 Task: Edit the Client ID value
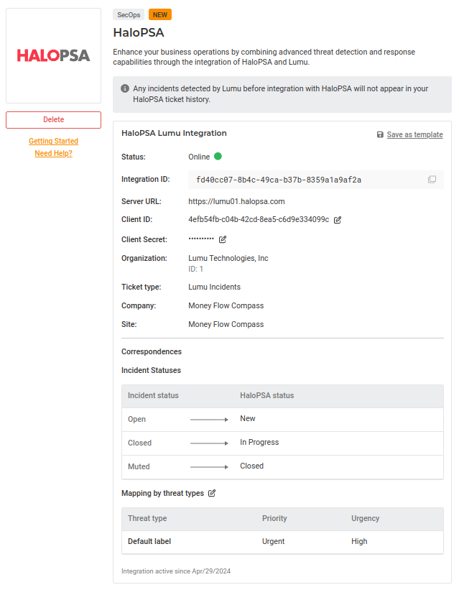tap(338, 220)
